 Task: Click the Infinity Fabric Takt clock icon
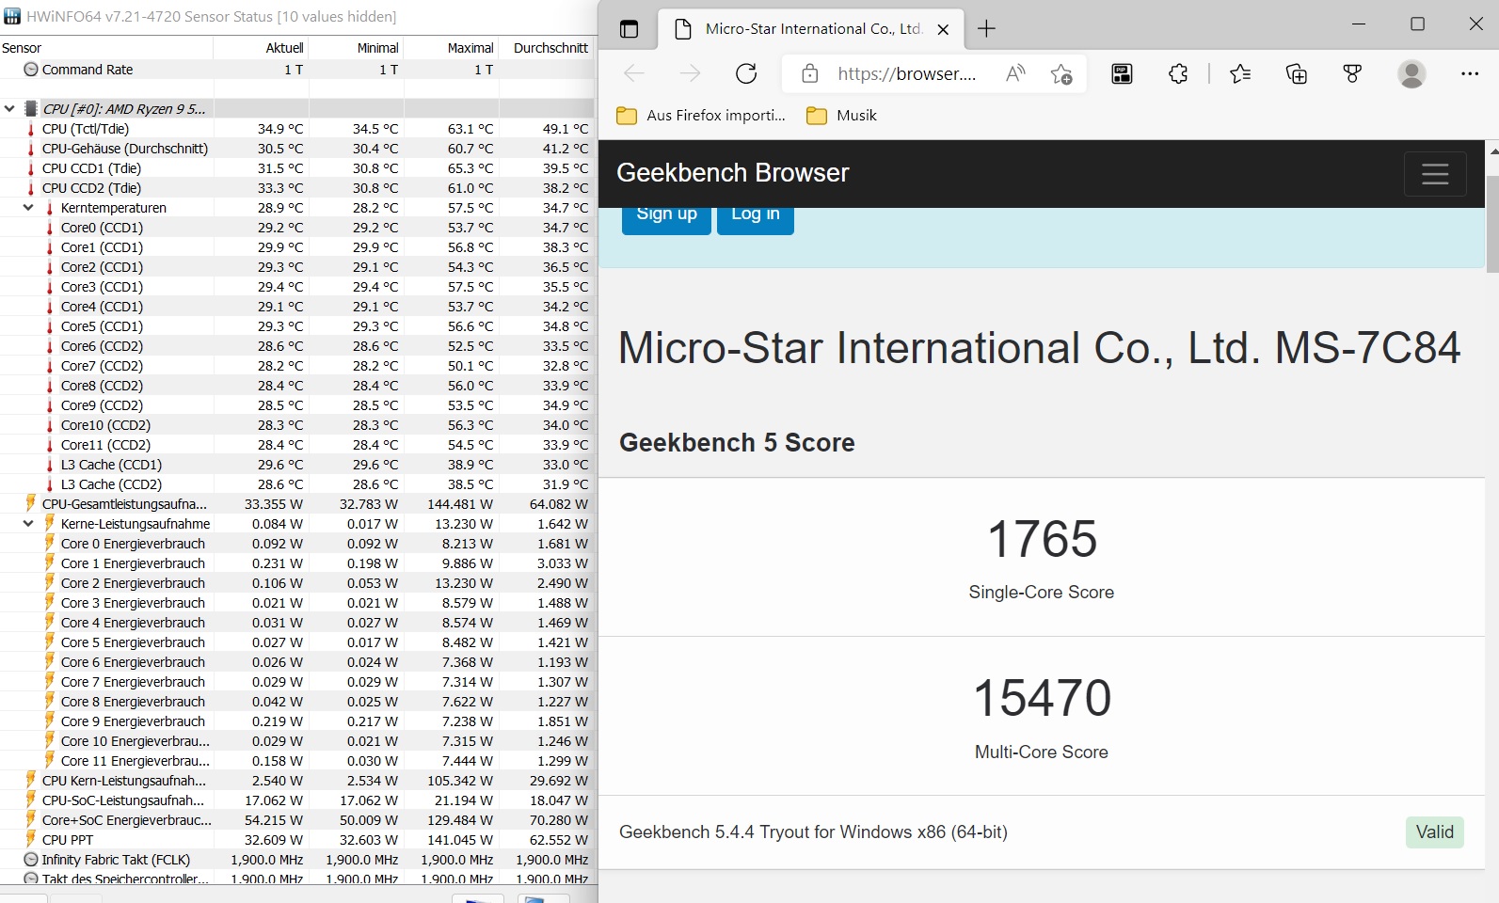click(x=31, y=860)
